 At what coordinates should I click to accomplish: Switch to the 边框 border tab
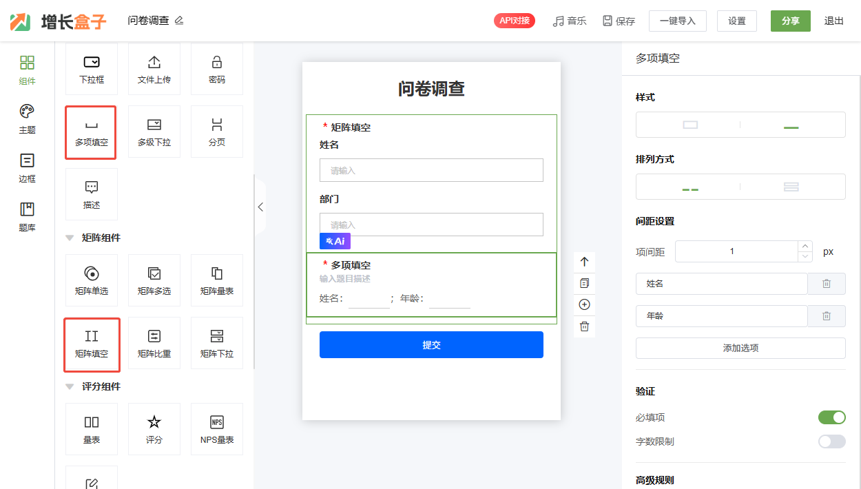(x=27, y=168)
